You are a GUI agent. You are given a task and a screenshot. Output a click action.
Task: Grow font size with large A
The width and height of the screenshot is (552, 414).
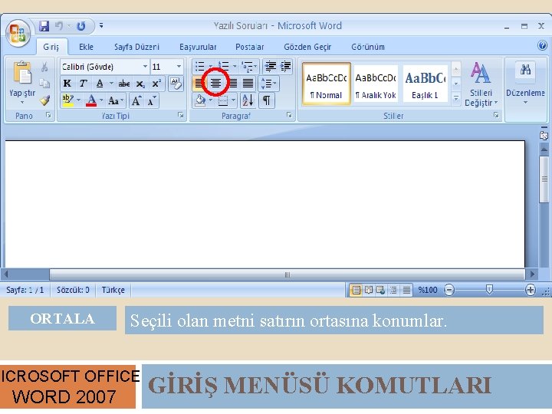click(136, 101)
